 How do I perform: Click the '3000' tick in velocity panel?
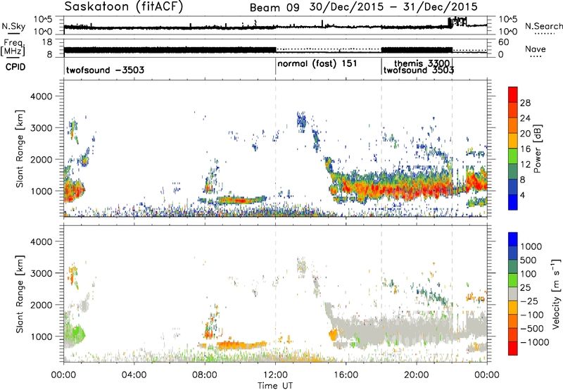(42, 273)
